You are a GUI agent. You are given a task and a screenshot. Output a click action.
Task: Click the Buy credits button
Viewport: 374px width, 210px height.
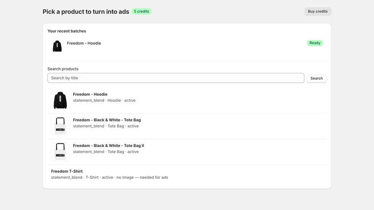tap(317, 11)
